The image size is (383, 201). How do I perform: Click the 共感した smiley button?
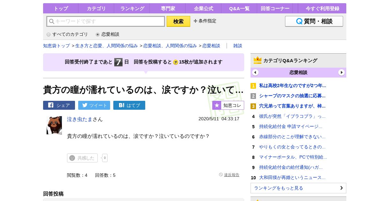click(x=82, y=158)
